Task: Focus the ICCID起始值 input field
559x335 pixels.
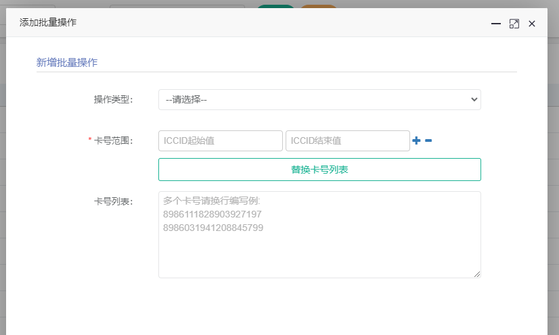Action: pos(221,141)
